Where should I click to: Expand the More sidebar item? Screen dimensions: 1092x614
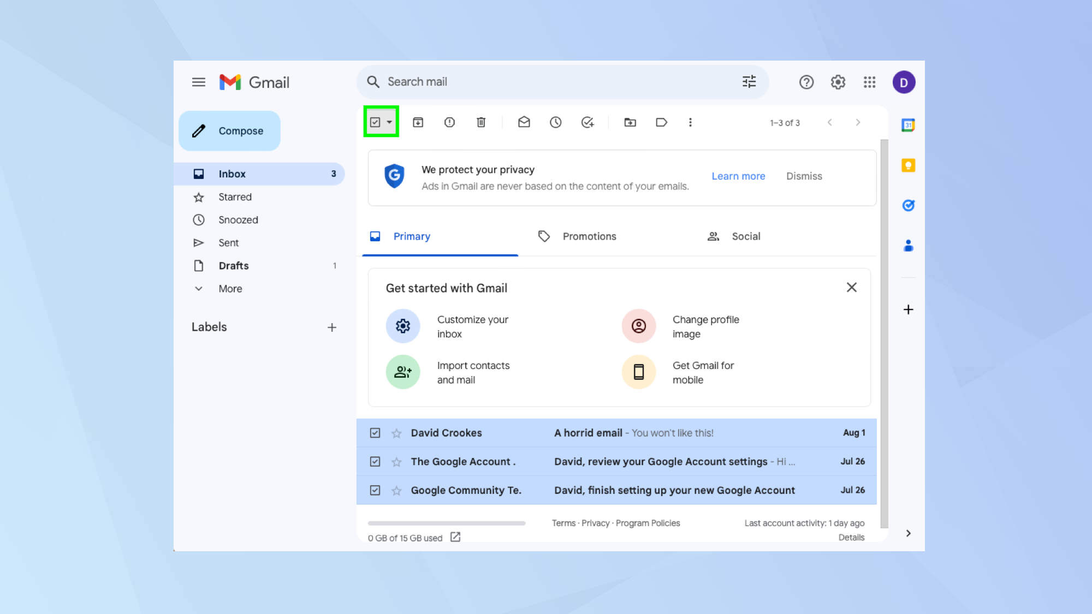(230, 288)
